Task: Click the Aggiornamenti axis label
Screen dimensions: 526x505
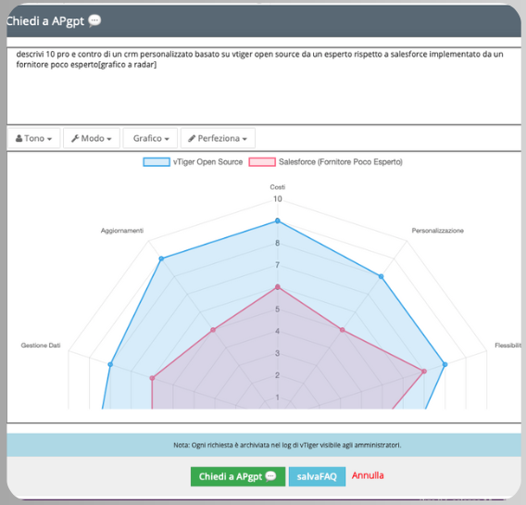Action: [x=122, y=231]
